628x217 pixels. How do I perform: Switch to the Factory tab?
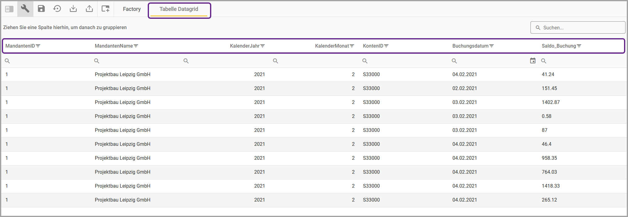[x=132, y=9]
